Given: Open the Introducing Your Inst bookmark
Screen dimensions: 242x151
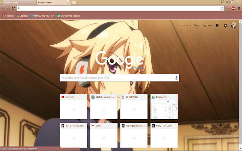Looking at the screenshot, I should (43, 16).
